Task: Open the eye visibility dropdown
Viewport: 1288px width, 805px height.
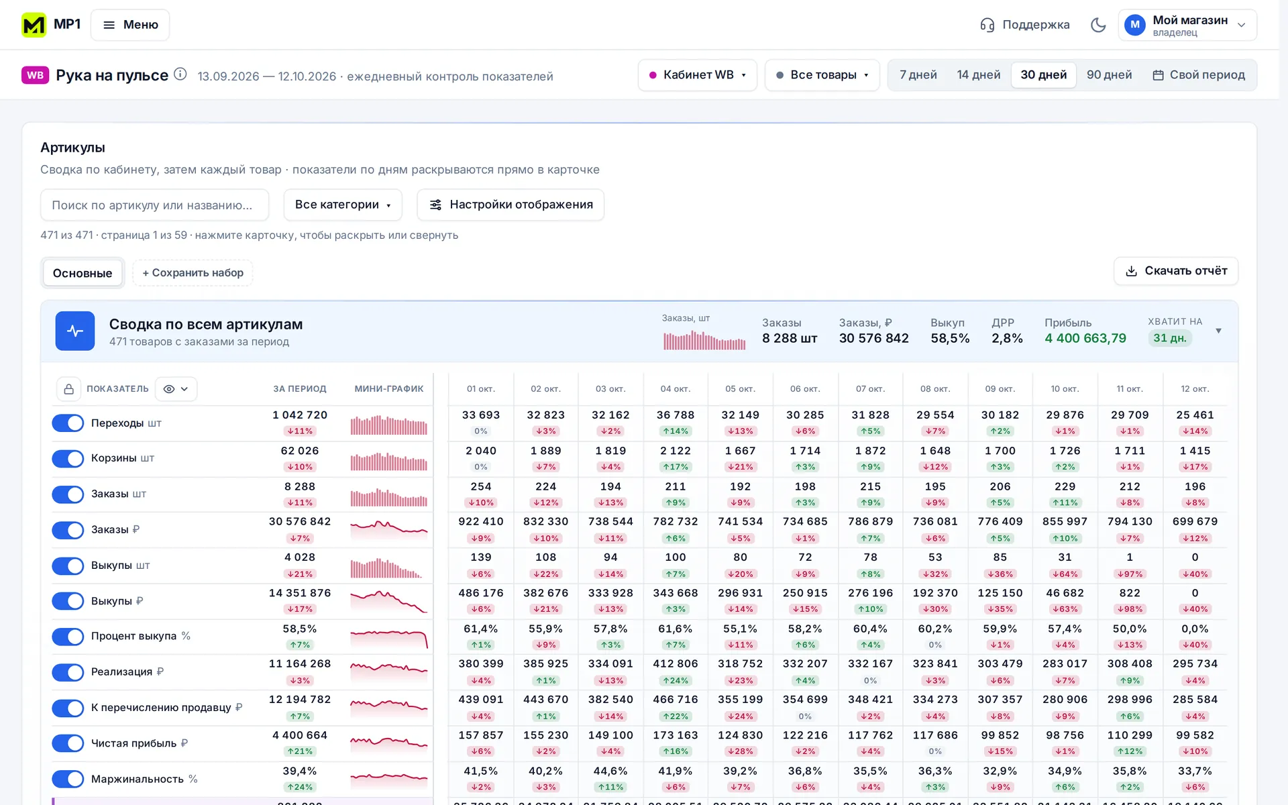Action: point(176,389)
